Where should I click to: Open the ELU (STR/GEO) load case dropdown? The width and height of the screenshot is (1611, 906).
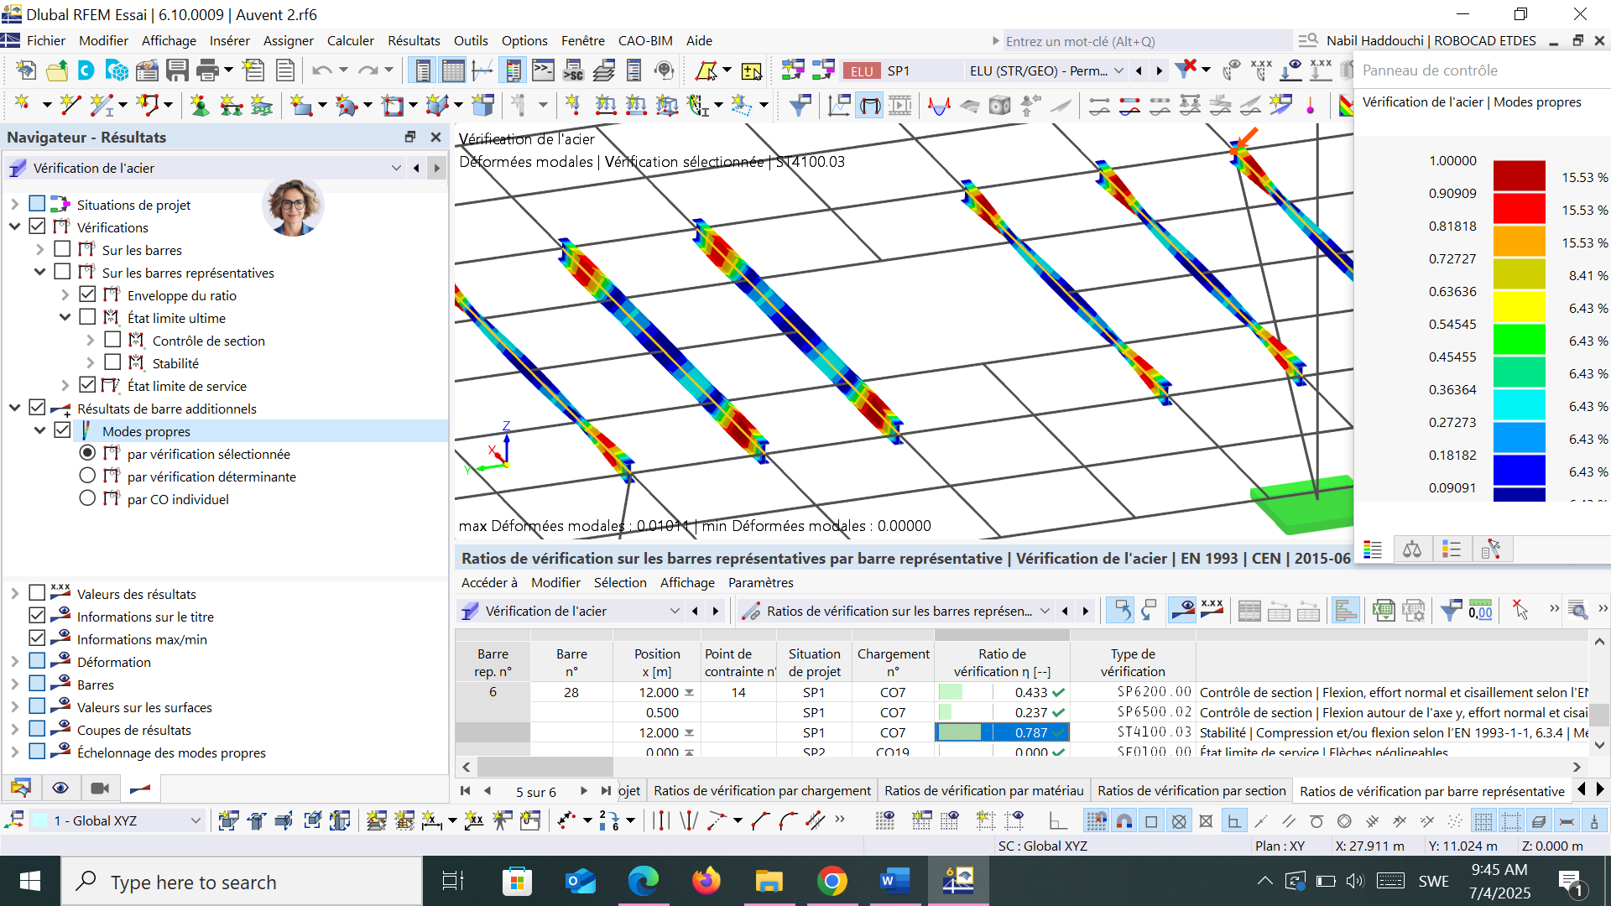click(1118, 70)
